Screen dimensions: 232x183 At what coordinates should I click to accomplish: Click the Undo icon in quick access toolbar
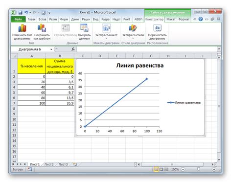tap(26, 12)
